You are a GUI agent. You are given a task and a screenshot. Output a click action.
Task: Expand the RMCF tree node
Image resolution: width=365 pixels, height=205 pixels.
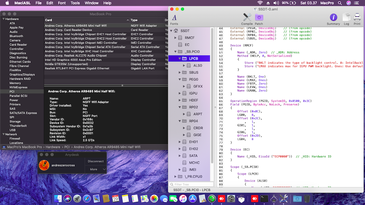point(176,38)
